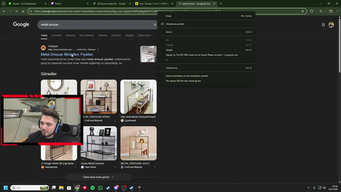Open Discord from the taskbar

[x=116, y=188]
